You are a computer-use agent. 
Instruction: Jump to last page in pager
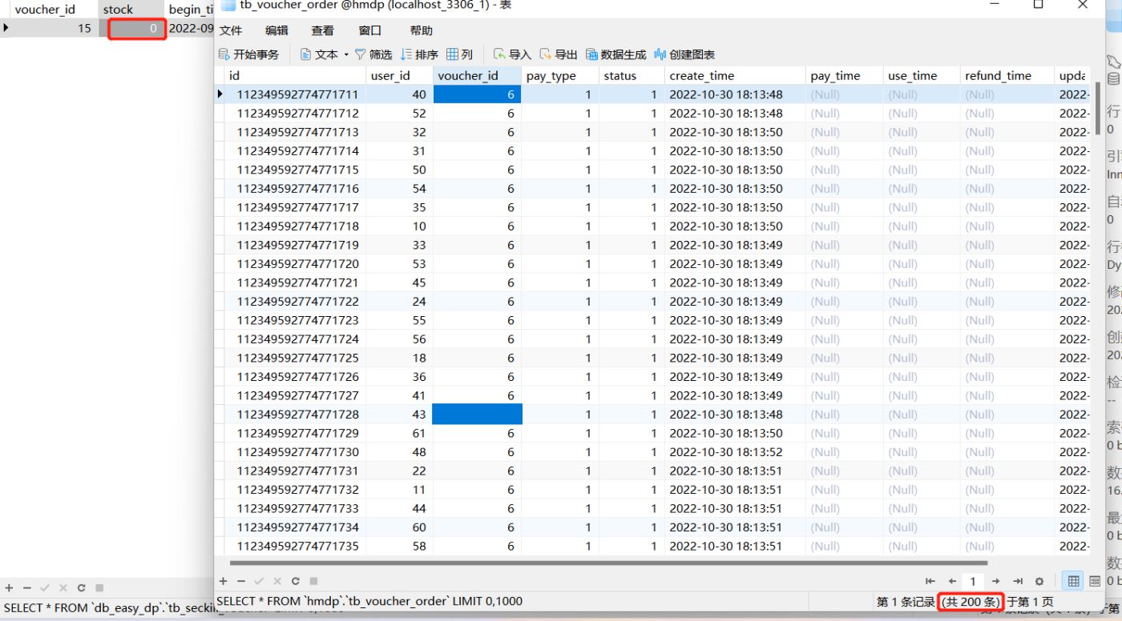tap(1017, 581)
